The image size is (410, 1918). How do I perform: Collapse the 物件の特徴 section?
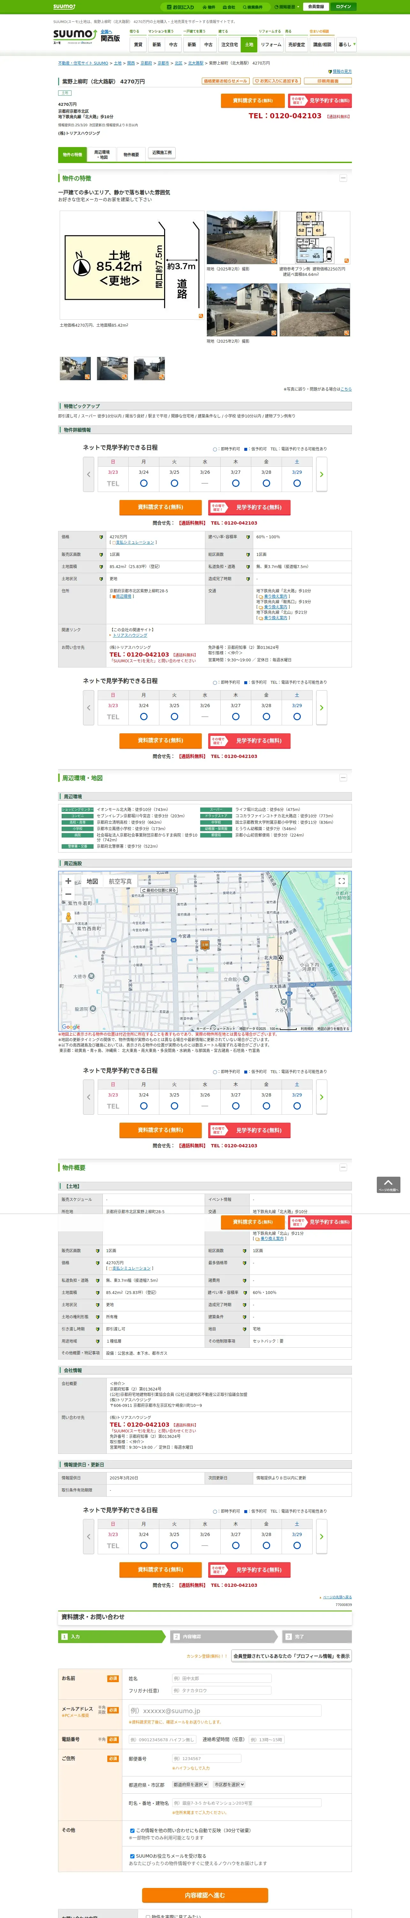click(x=343, y=178)
